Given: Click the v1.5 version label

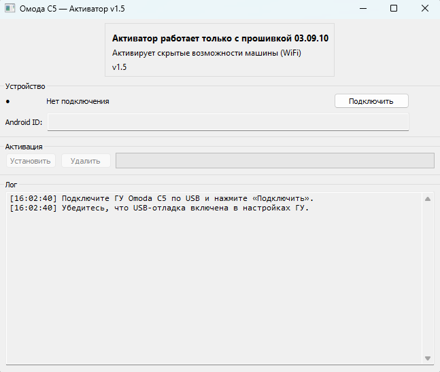Looking at the screenshot, I should [120, 67].
